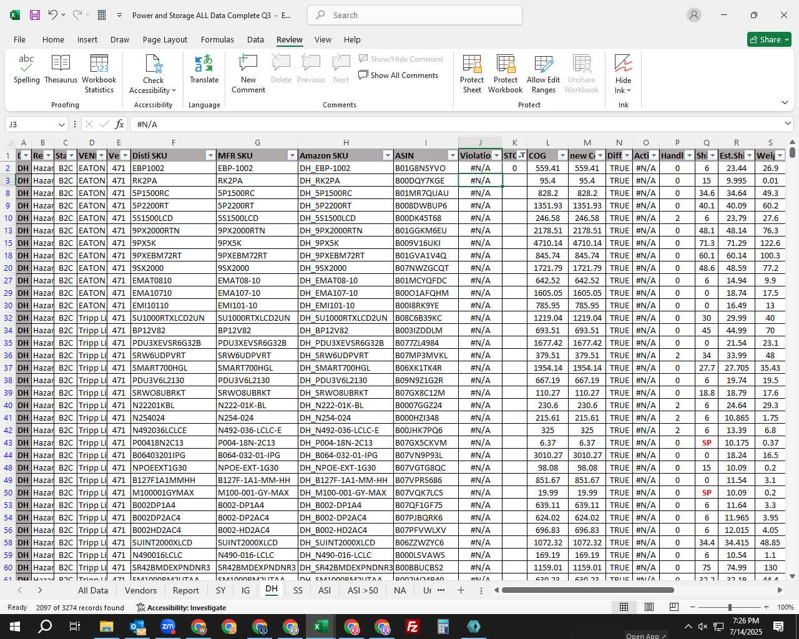Switch to Page Break Preview in the status bar
The image size is (799, 639).
(674, 607)
